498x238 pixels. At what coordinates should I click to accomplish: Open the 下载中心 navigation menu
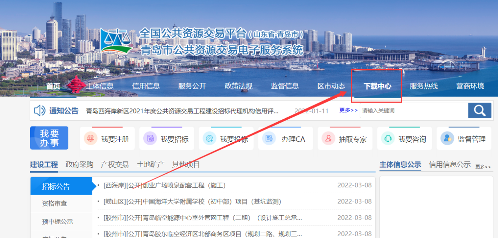[x=377, y=86]
